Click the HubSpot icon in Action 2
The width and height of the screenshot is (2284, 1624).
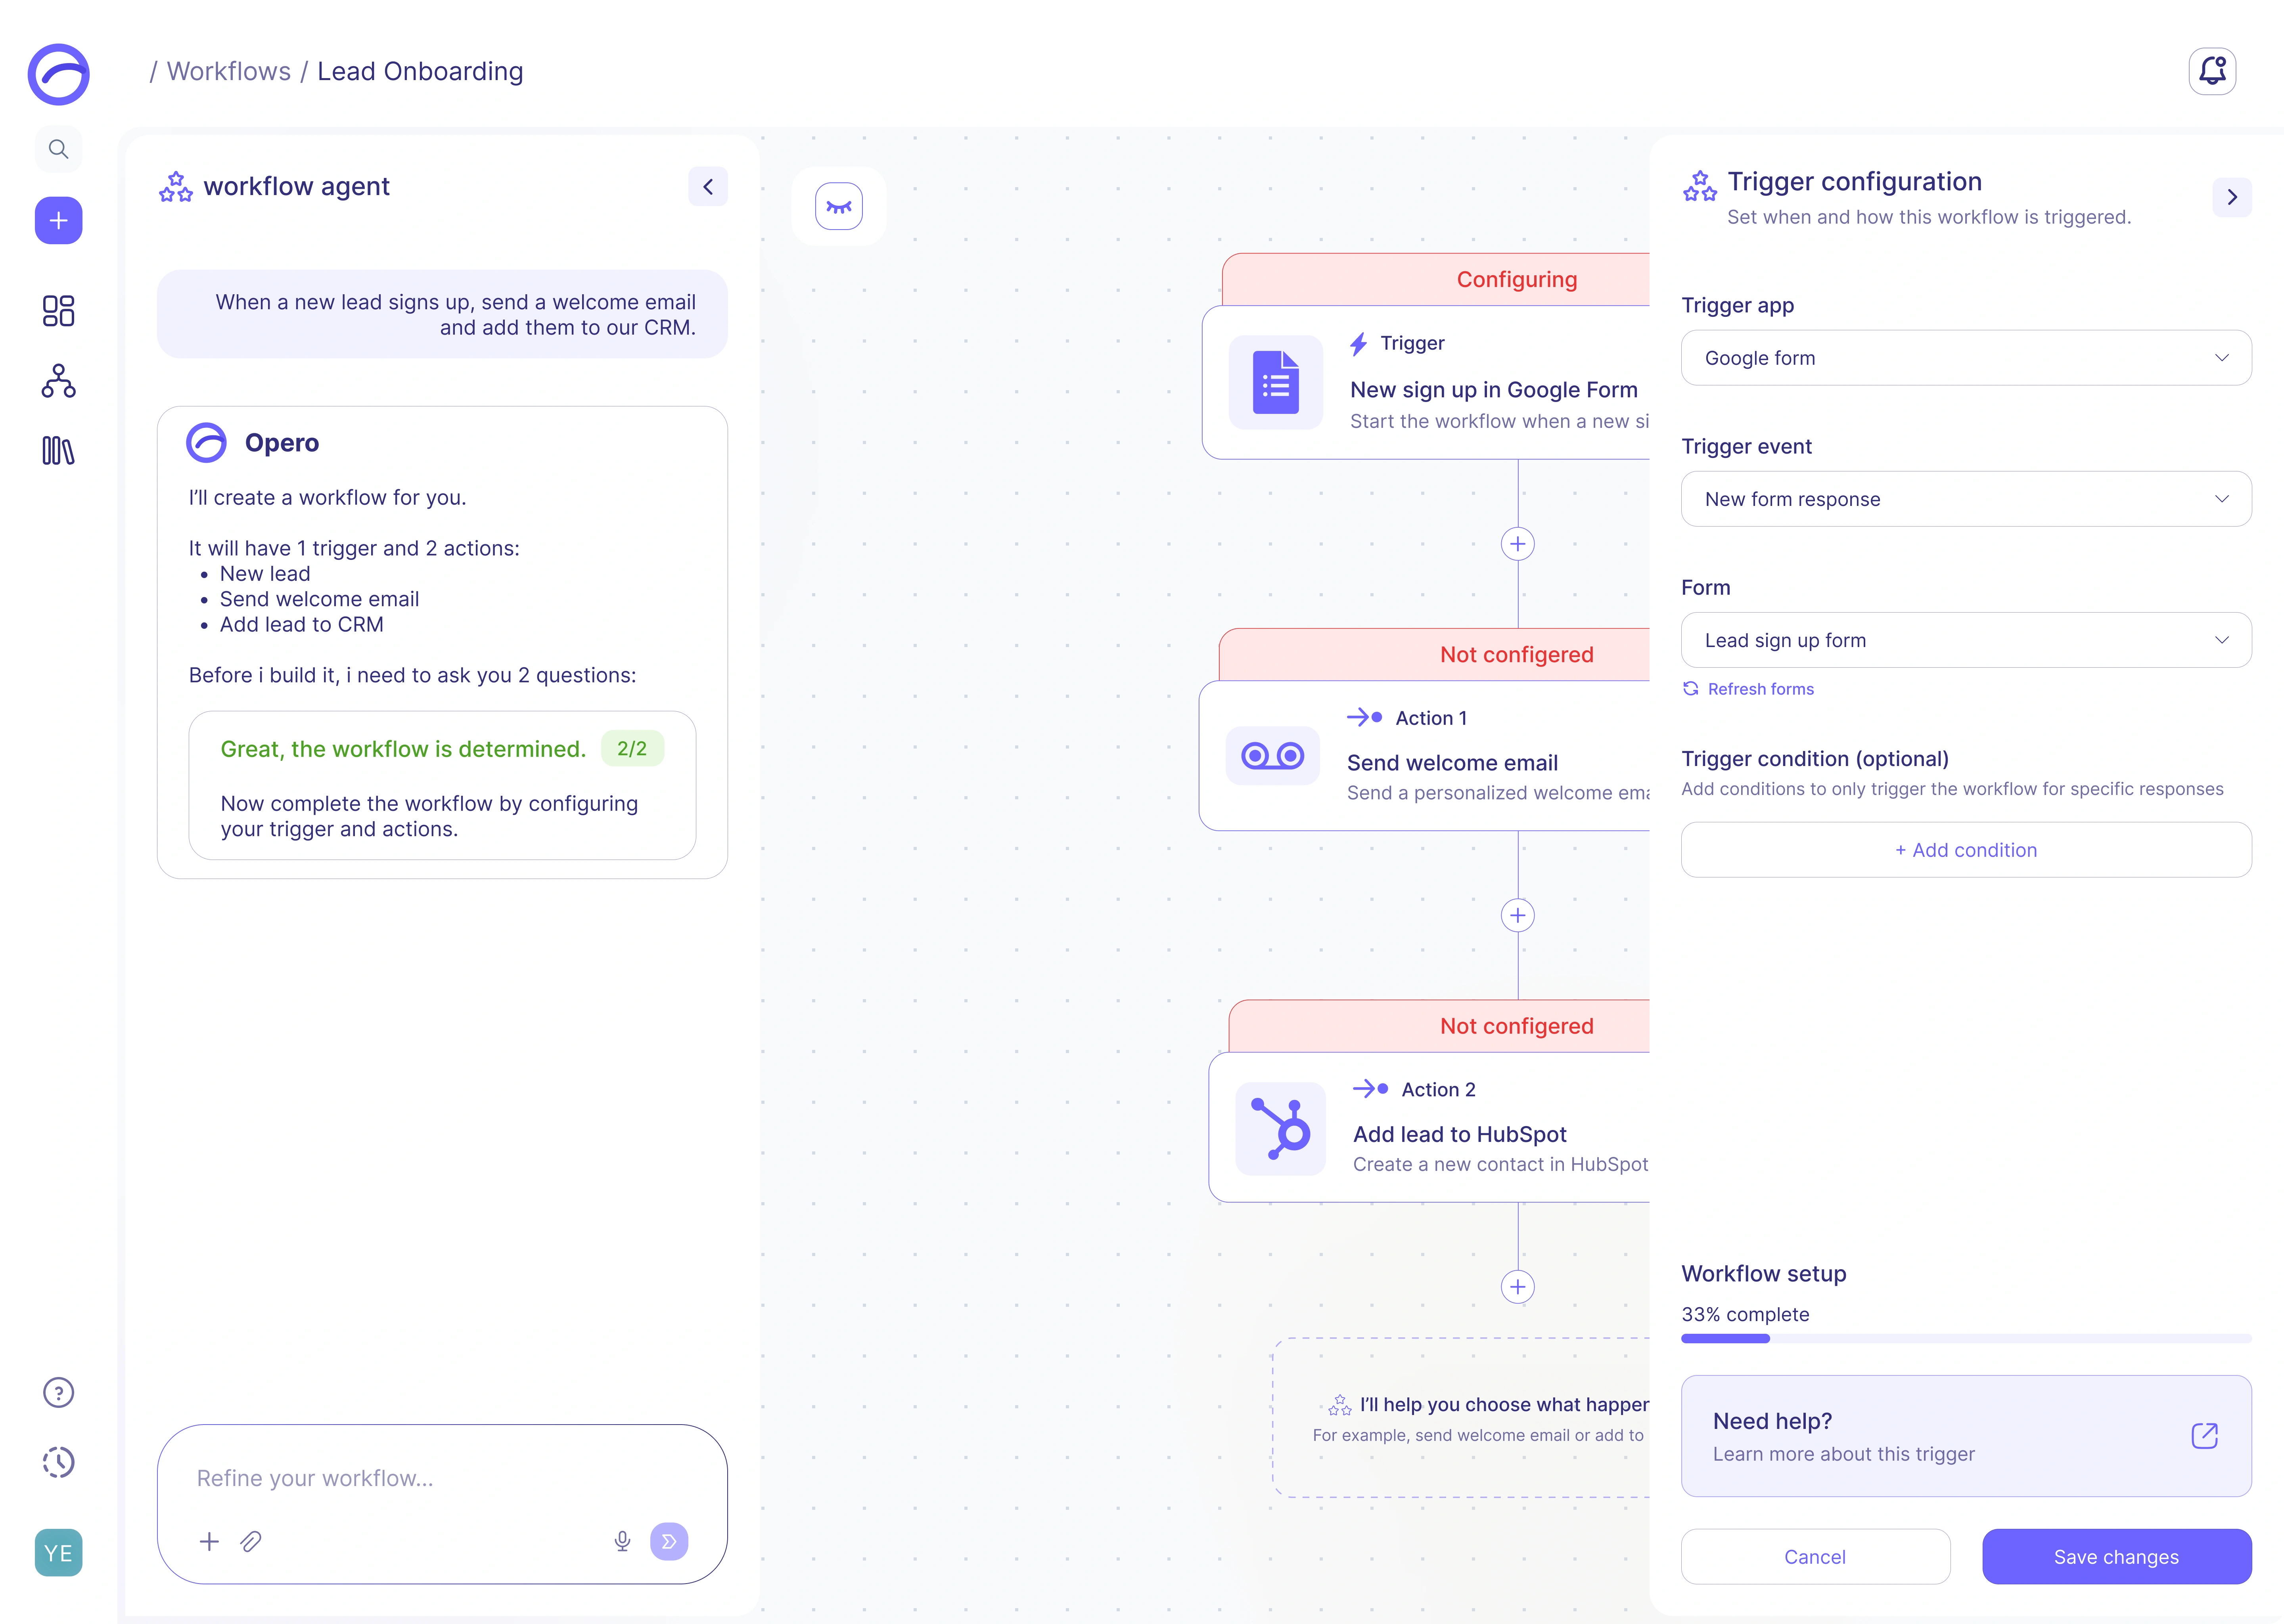click(x=1281, y=1129)
